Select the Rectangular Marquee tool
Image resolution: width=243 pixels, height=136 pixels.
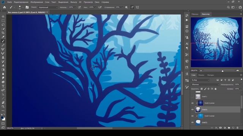click(x=3, y=20)
